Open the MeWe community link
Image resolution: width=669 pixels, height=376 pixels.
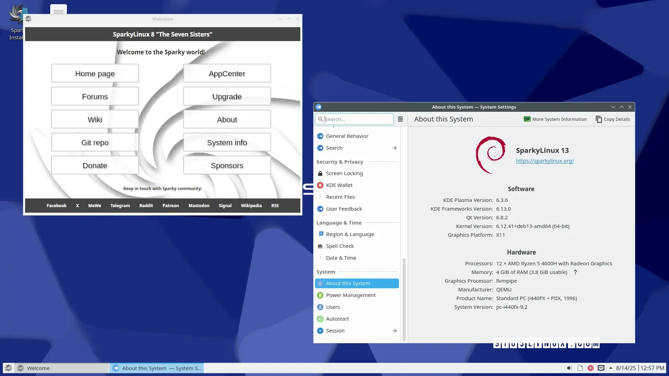point(94,206)
